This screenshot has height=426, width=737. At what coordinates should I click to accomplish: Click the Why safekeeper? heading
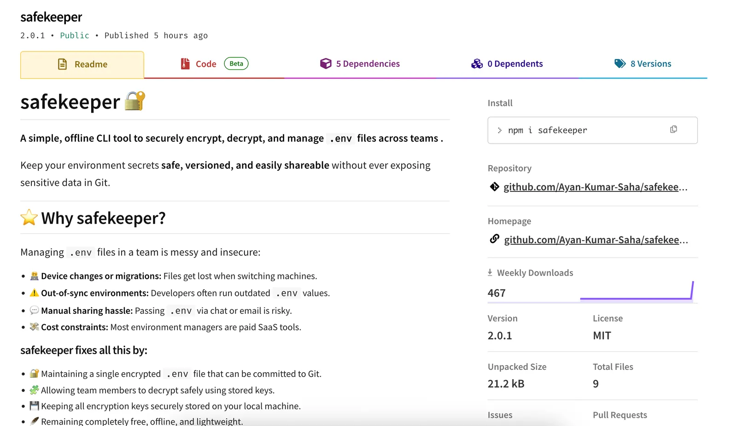(x=103, y=218)
